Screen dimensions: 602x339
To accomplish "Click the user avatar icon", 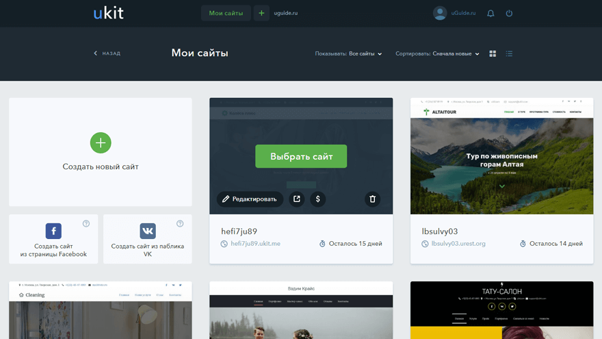I will (440, 13).
